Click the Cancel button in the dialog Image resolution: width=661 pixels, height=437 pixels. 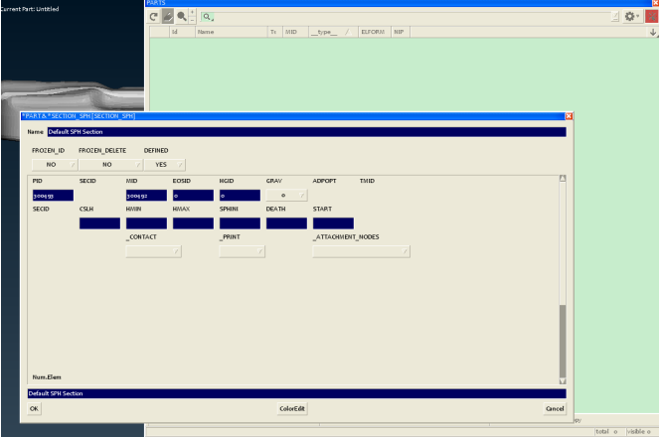coord(555,408)
